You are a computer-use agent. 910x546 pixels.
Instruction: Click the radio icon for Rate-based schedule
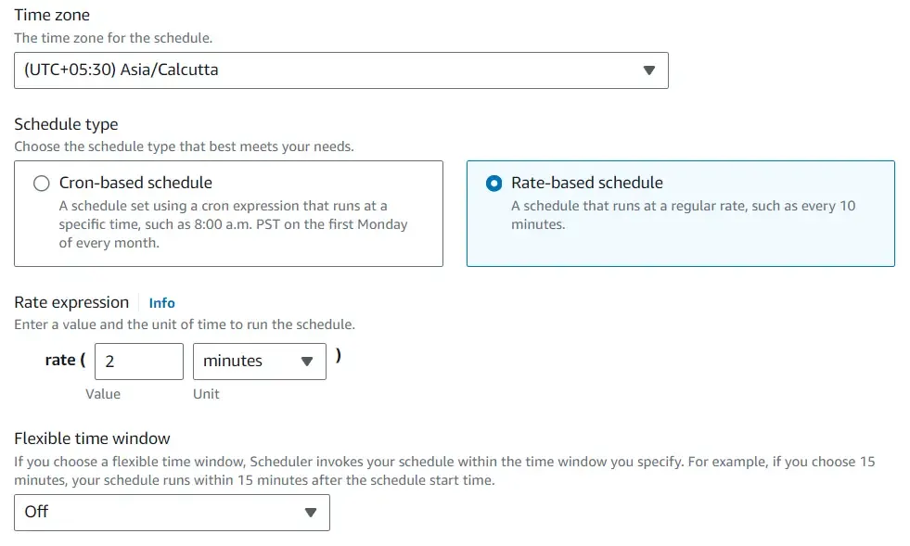493,183
